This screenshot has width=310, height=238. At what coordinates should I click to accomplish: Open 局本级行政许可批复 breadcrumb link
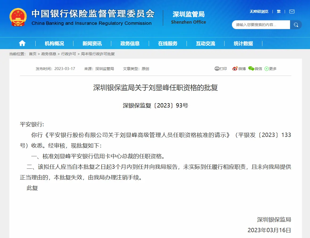coord(98,54)
